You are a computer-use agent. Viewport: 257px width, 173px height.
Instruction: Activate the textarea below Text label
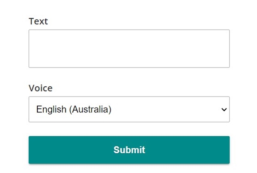[129, 49]
